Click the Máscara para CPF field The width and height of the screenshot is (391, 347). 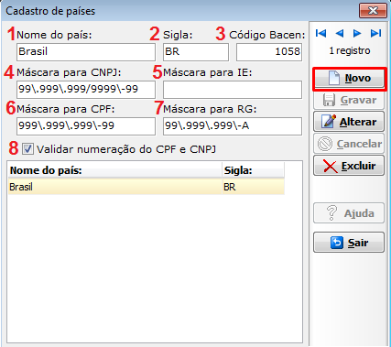tap(86, 126)
